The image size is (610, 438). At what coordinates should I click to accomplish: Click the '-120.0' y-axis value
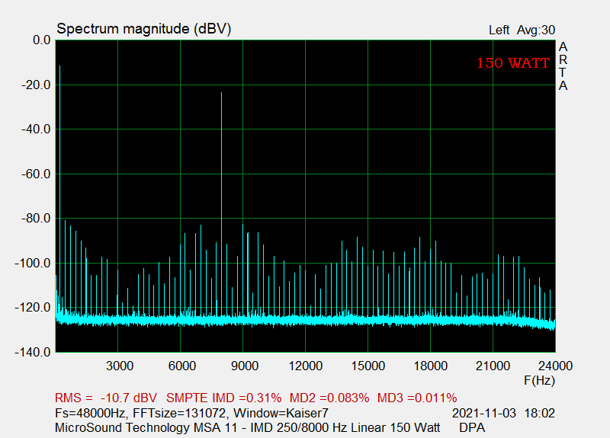coord(33,308)
